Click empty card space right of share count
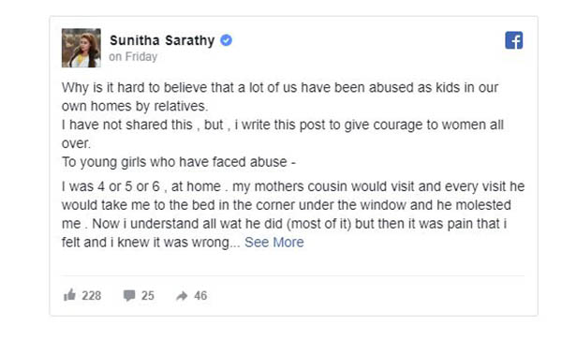This screenshot has width=562, height=340. tap(365, 296)
